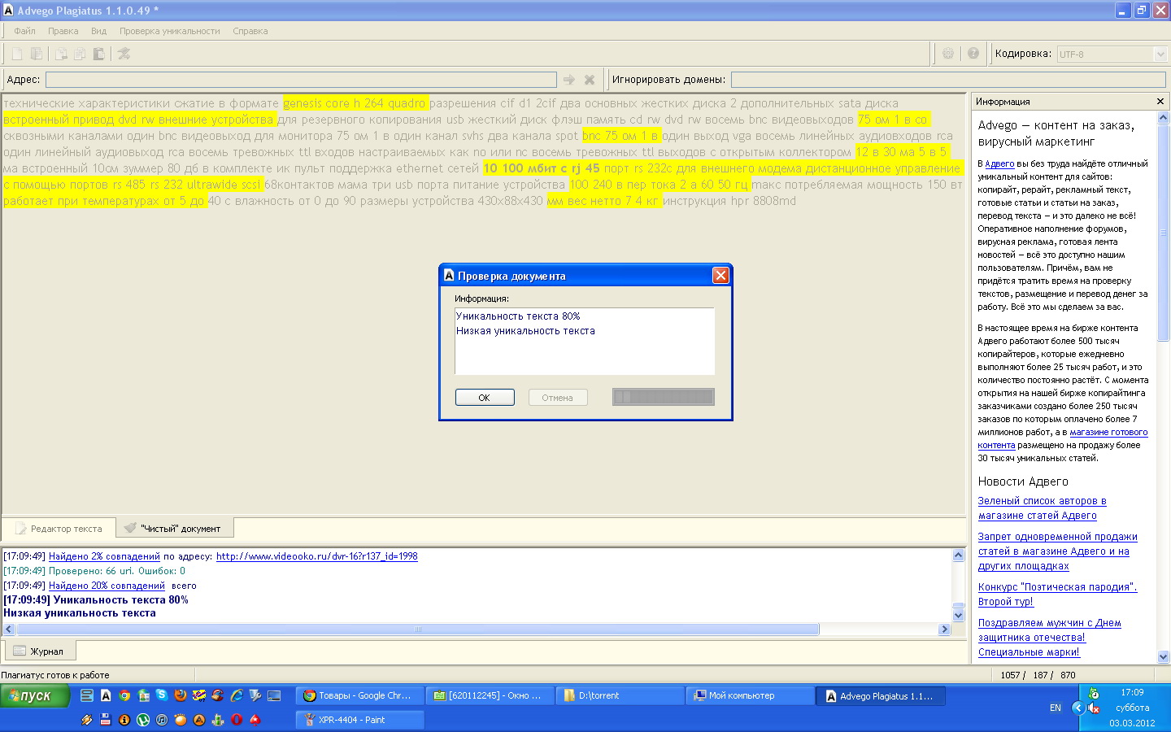The width and height of the screenshot is (1171, 732).
Task: Click the progress bar in check dialog
Action: (x=664, y=397)
